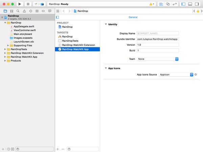The image size is (203, 152).
Task: Click arrow next to AppIcon source
Action: 196,74
